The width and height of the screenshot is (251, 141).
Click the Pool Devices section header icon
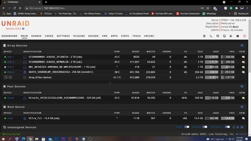(x=4, y=87)
